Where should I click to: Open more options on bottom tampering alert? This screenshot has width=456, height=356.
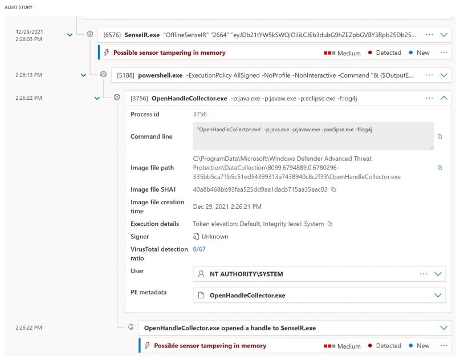coord(444,346)
